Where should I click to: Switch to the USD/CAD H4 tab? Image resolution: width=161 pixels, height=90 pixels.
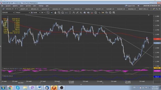coord(78,9)
